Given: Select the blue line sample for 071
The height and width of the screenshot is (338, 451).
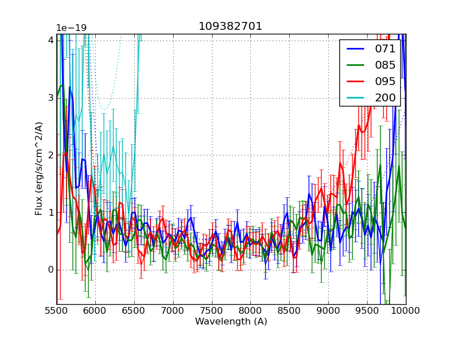Looking at the screenshot, I should click(x=355, y=48).
